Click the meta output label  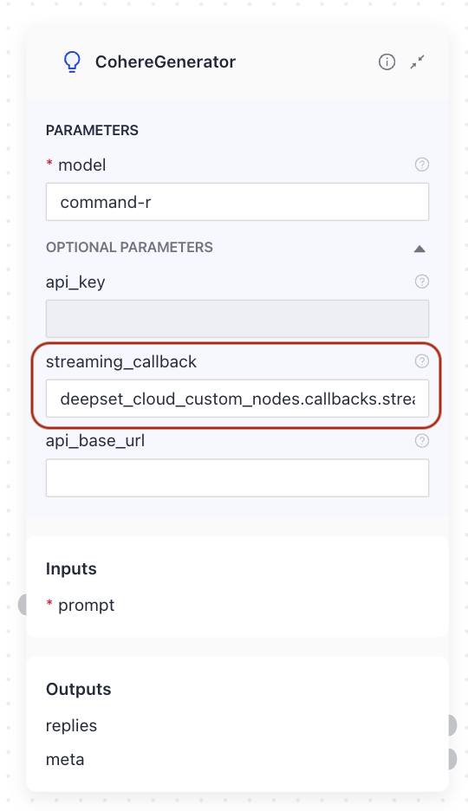tap(65, 760)
